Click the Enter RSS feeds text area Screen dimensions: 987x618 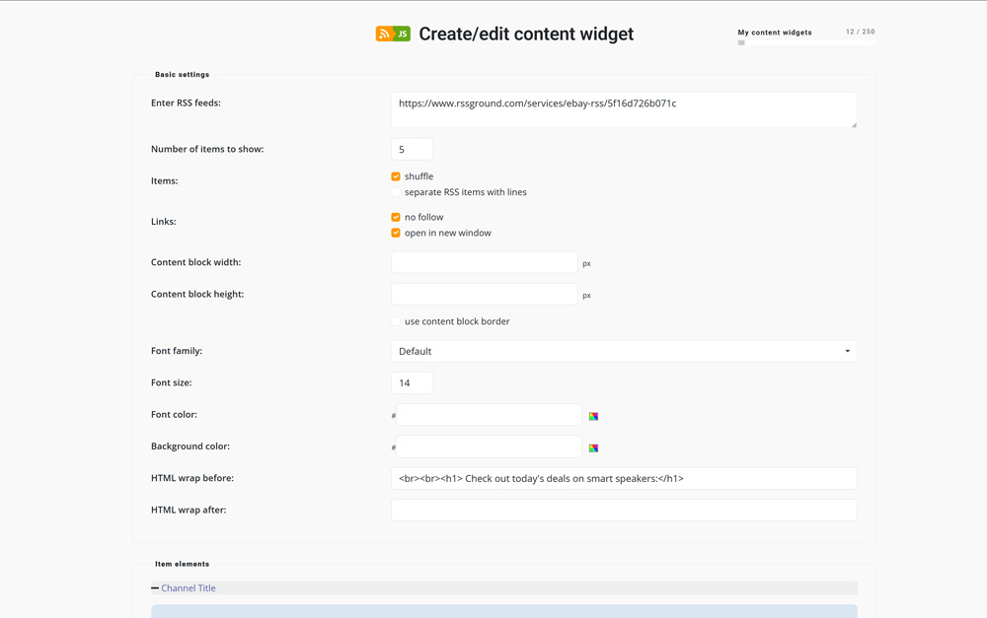(x=624, y=109)
